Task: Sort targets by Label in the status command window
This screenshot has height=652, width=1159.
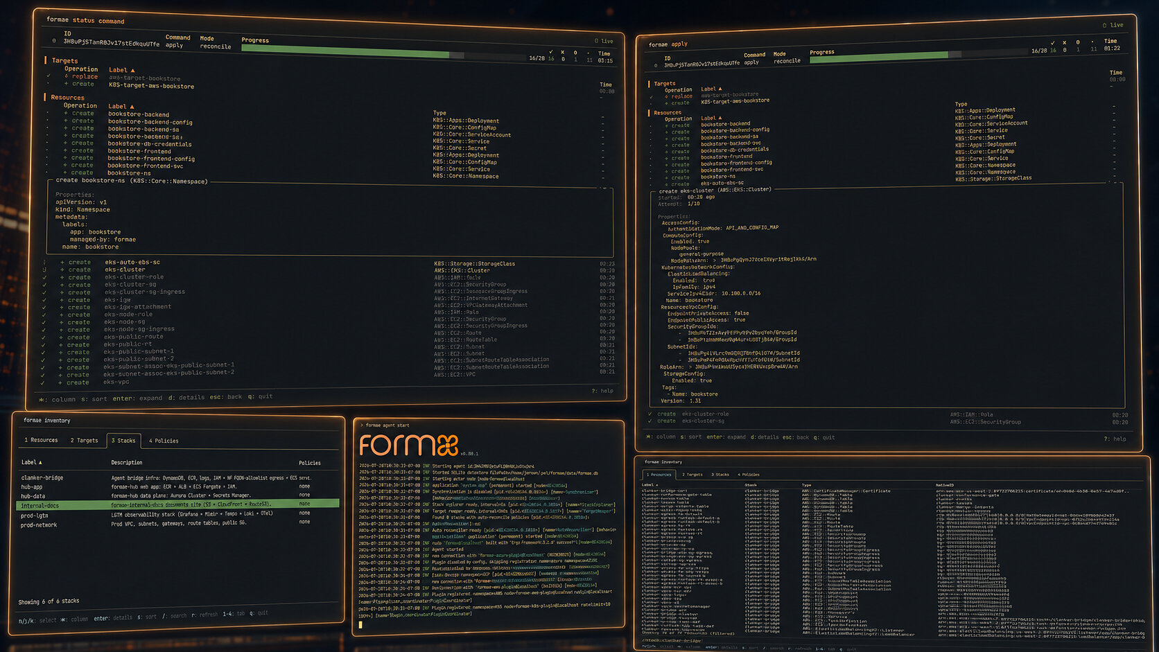Action: click(121, 70)
